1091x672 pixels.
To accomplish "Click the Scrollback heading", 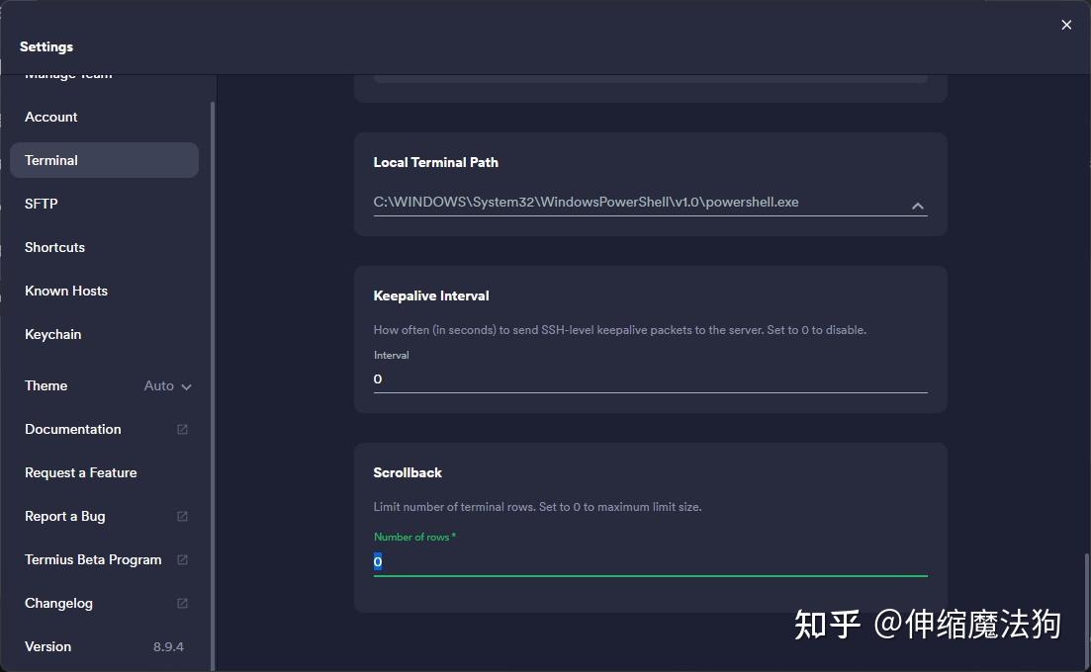I will click(408, 472).
